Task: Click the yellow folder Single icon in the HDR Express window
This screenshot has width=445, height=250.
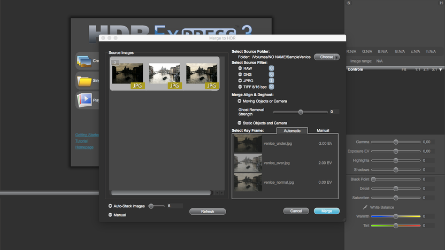Action: click(x=84, y=81)
